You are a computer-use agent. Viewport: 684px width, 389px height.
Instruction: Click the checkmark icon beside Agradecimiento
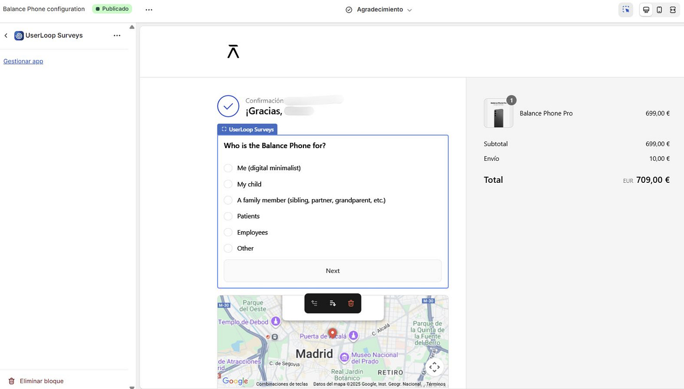(x=349, y=10)
